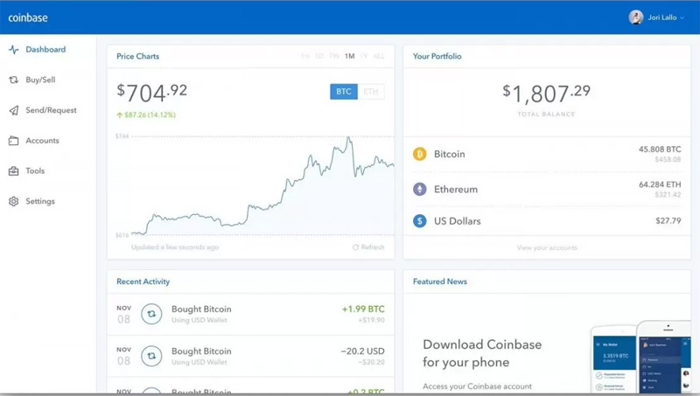Select the ALL chart range
This screenshot has width=700, height=396.
[379, 56]
